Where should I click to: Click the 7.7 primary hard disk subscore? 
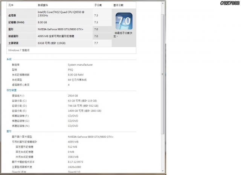point(96,43)
